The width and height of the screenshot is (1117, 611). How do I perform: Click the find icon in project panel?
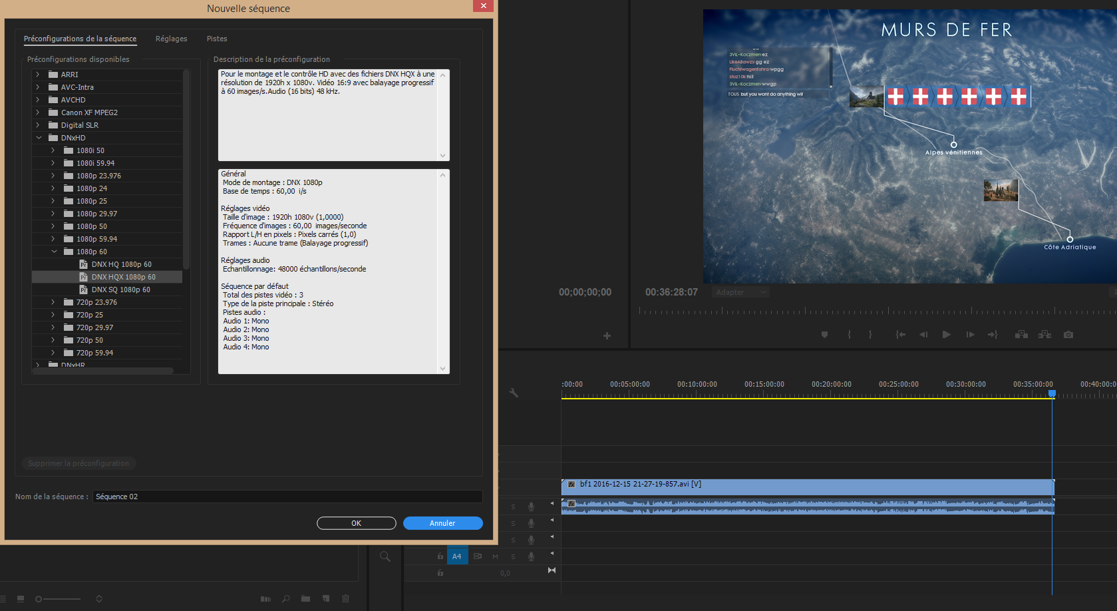[x=286, y=599]
